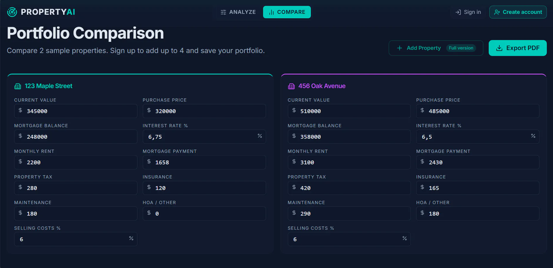Click dollar icon in Oak current value
The height and width of the screenshot is (268, 553).
(x=294, y=110)
